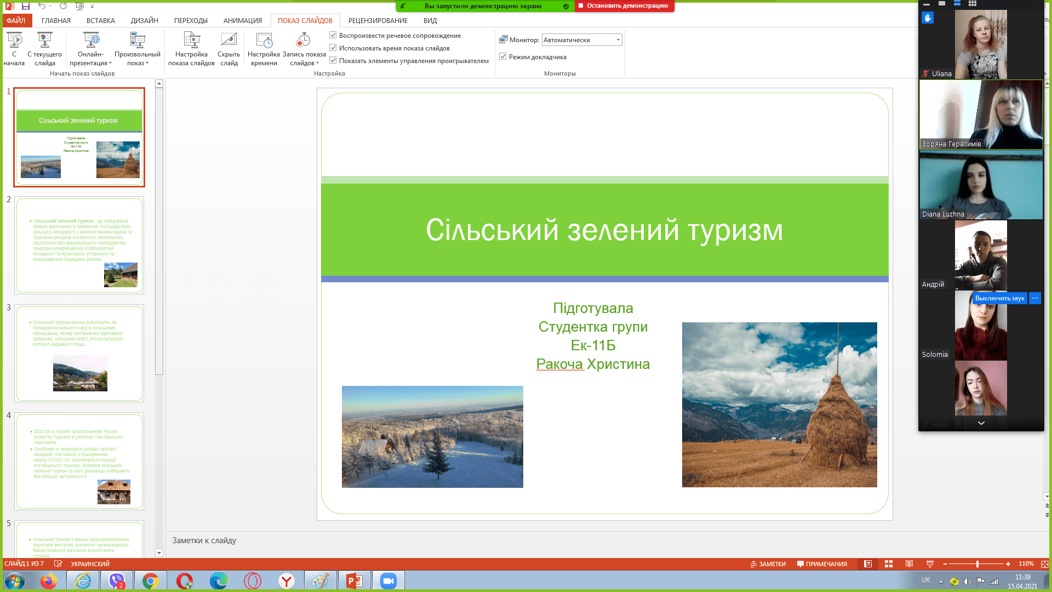Click slide panel scroll down arrow
This screenshot has width=1052, height=592.
point(159,553)
